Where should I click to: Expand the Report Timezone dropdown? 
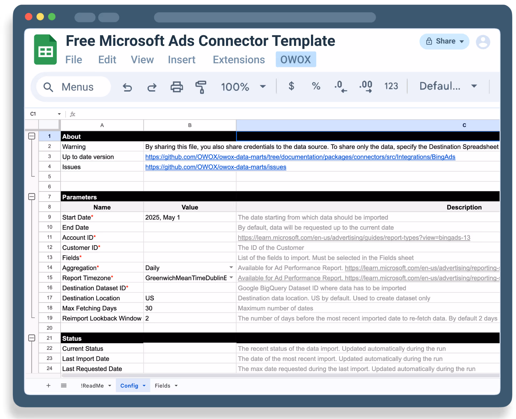[231, 278]
